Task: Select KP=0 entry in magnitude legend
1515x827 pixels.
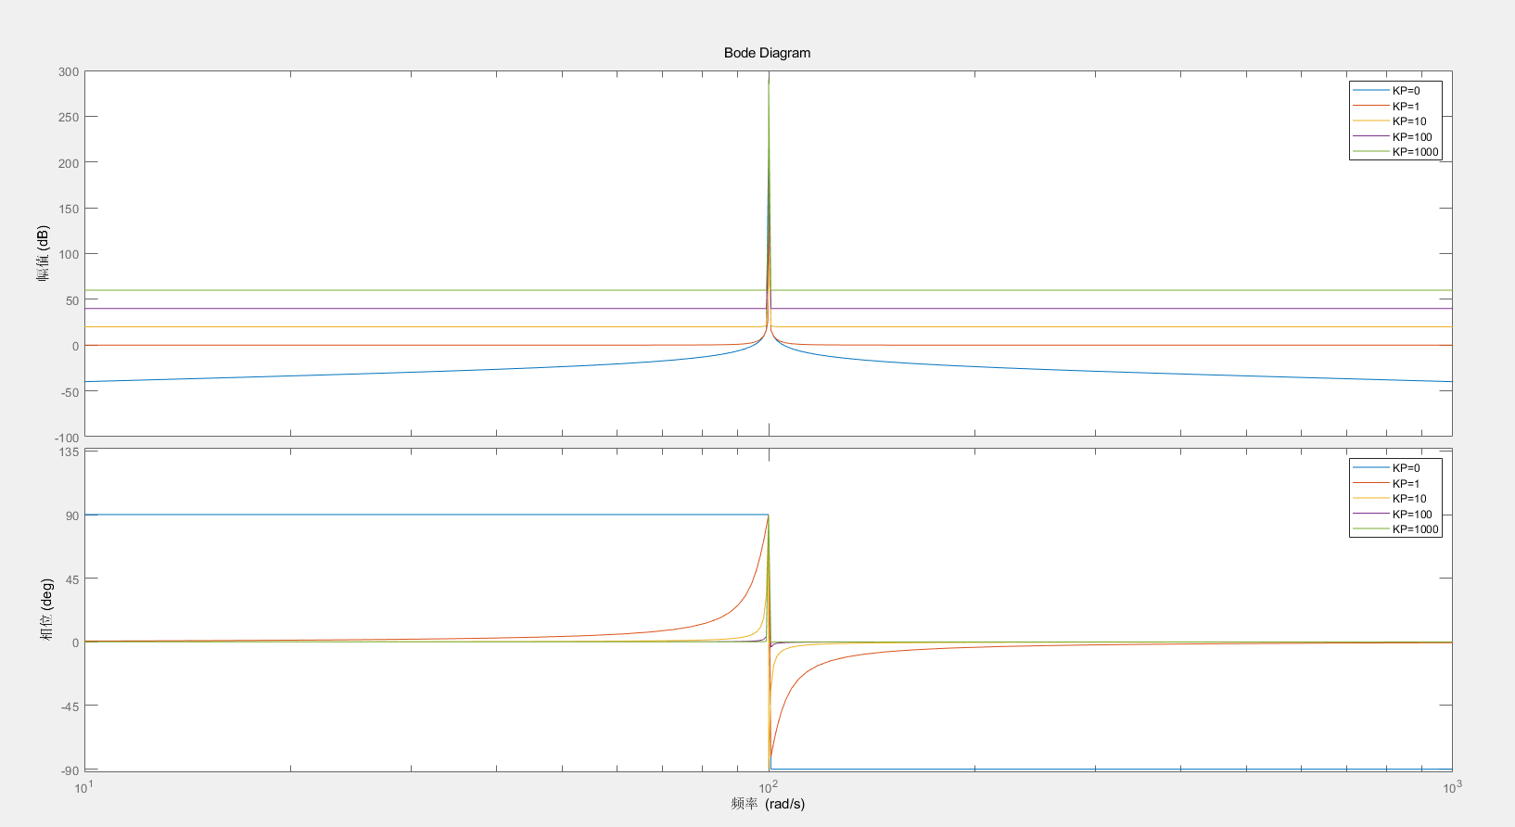Action: [1405, 91]
